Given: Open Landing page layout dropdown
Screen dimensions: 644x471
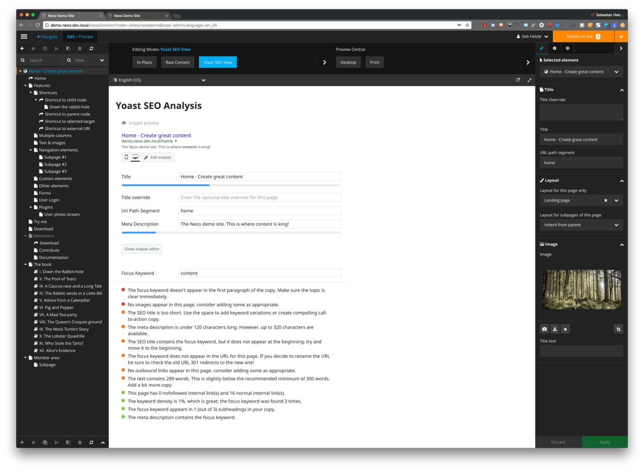Looking at the screenshot, I should click(616, 200).
